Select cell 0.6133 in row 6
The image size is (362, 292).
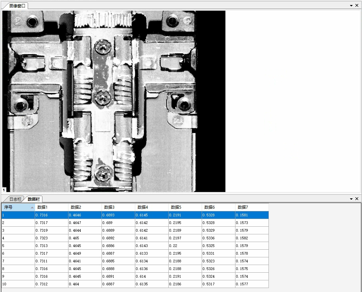152,253
